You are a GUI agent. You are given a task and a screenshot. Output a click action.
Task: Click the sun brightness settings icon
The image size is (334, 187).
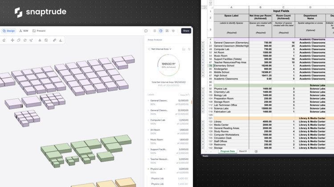click(173, 31)
